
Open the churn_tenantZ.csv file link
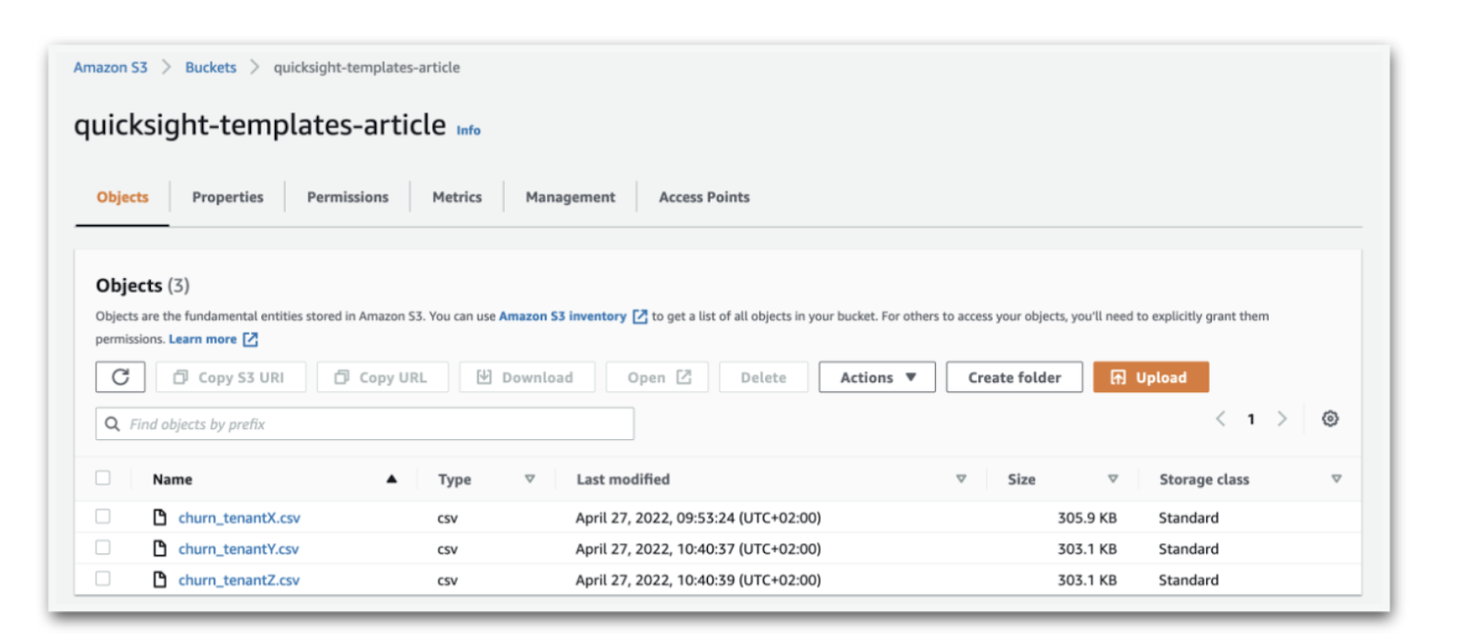pyautogui.click(x=239, y=580)
